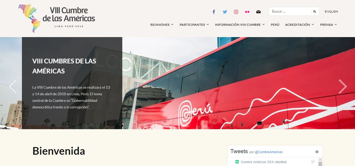This screenshot has width=355, height=166.
Task: Click the VIII Cumbre de las Américas logo
Action: click(57, 18)
